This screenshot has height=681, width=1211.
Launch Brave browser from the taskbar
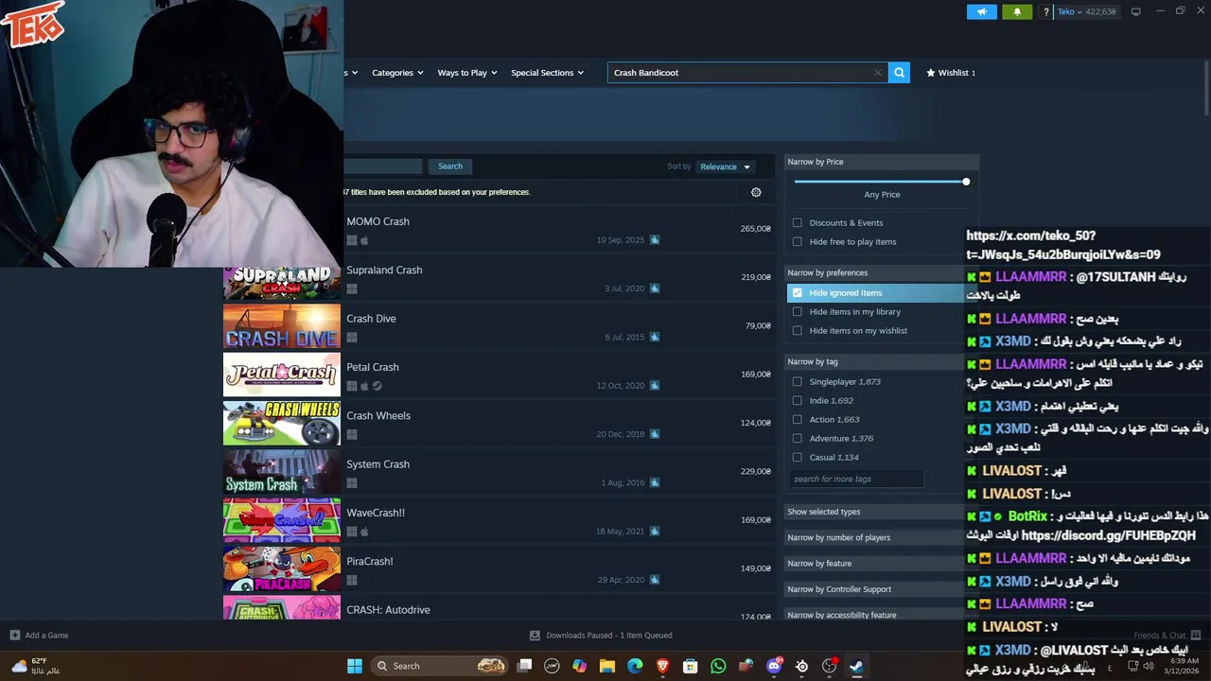[x=662, y=666]
